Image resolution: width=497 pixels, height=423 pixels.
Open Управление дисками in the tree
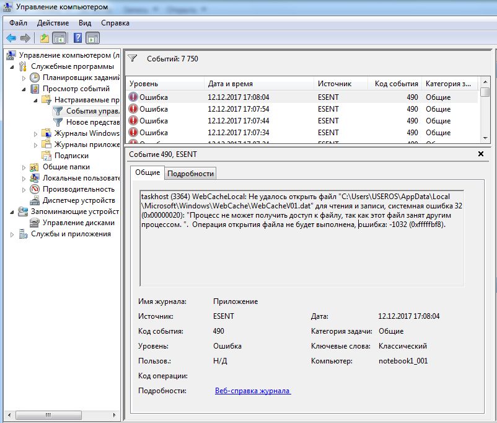78,223
